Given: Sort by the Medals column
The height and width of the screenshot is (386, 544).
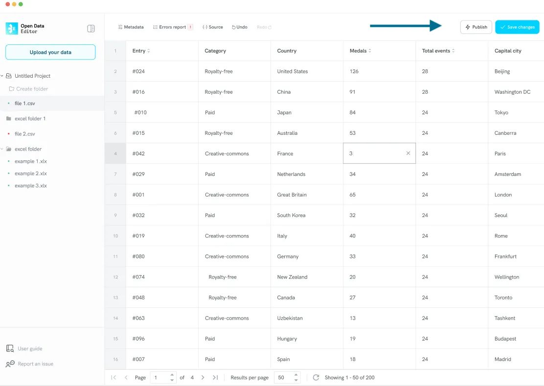Looking at the screenshot, I should 370,51.
